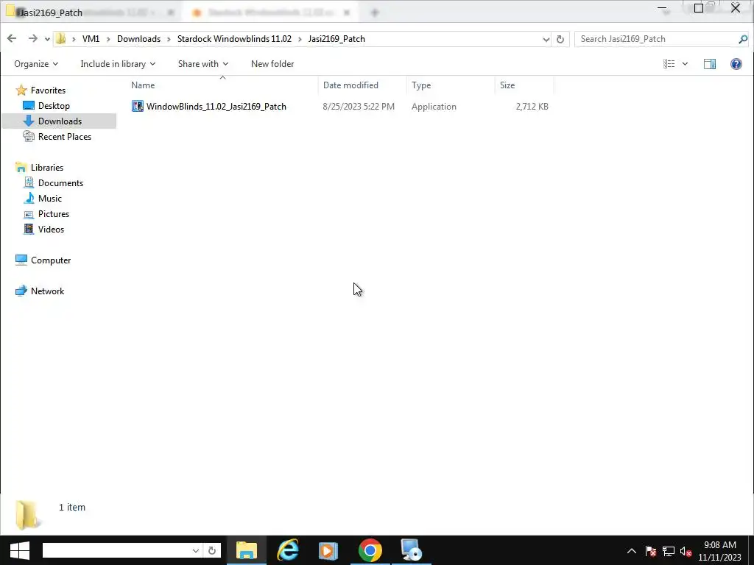
Task: Launch Google Chrome from taskbar
Action: [370, 550]
